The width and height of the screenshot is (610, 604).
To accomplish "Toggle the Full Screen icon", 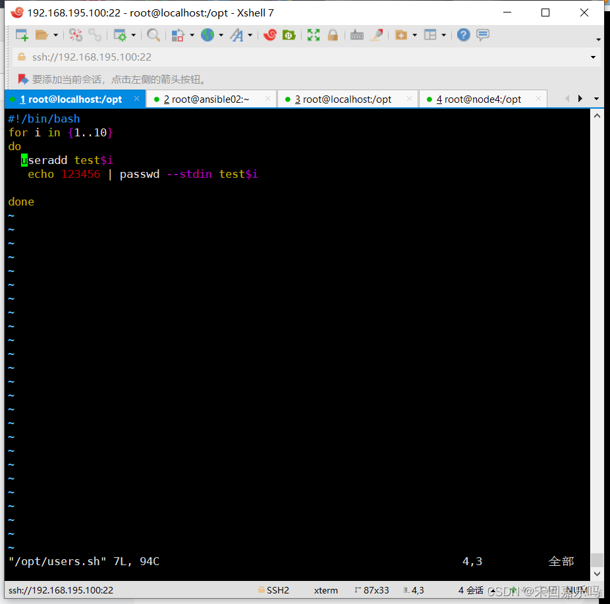I will tap(314, 35).
